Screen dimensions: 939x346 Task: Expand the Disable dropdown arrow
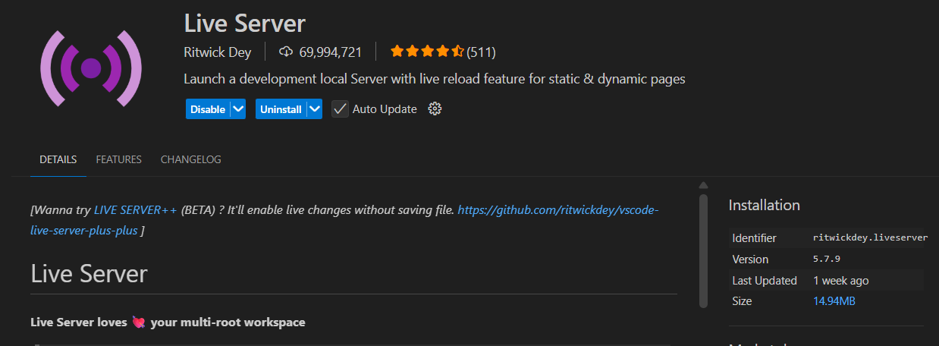pos(238,109)
